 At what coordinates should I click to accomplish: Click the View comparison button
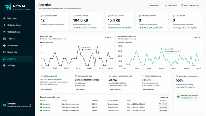149,89
